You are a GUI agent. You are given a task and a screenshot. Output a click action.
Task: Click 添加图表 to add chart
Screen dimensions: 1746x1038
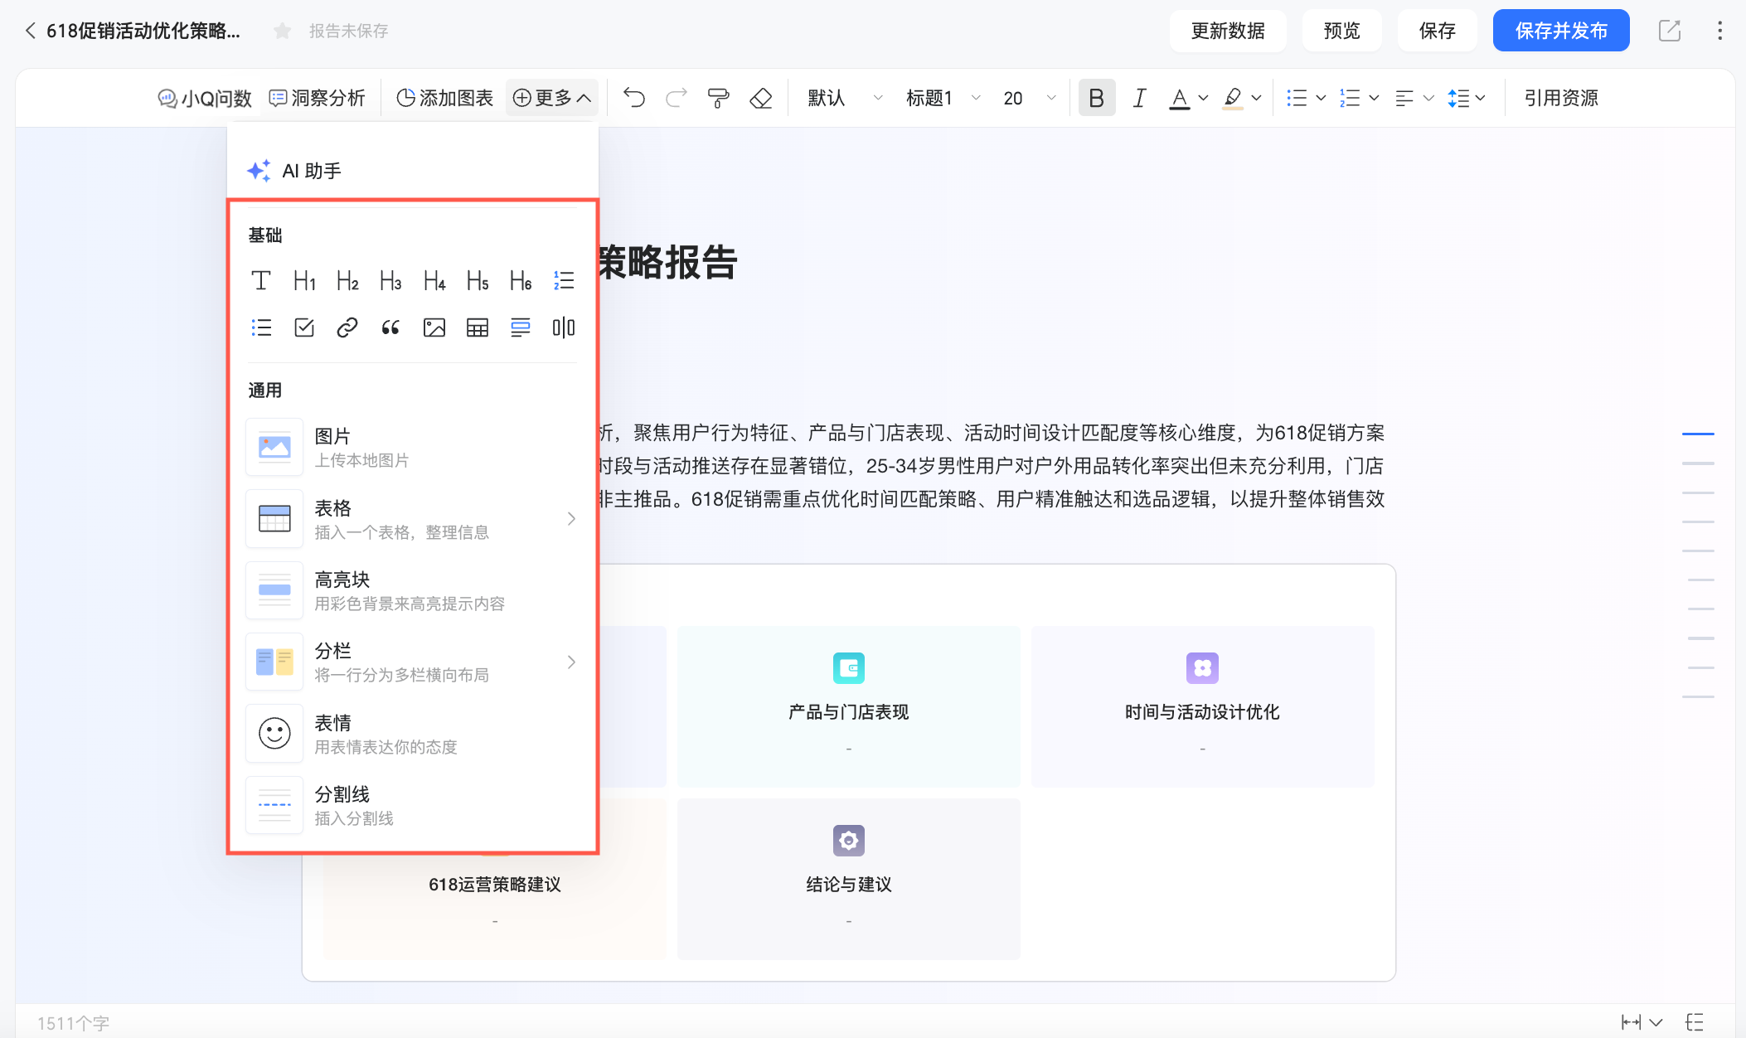point(444,98)
